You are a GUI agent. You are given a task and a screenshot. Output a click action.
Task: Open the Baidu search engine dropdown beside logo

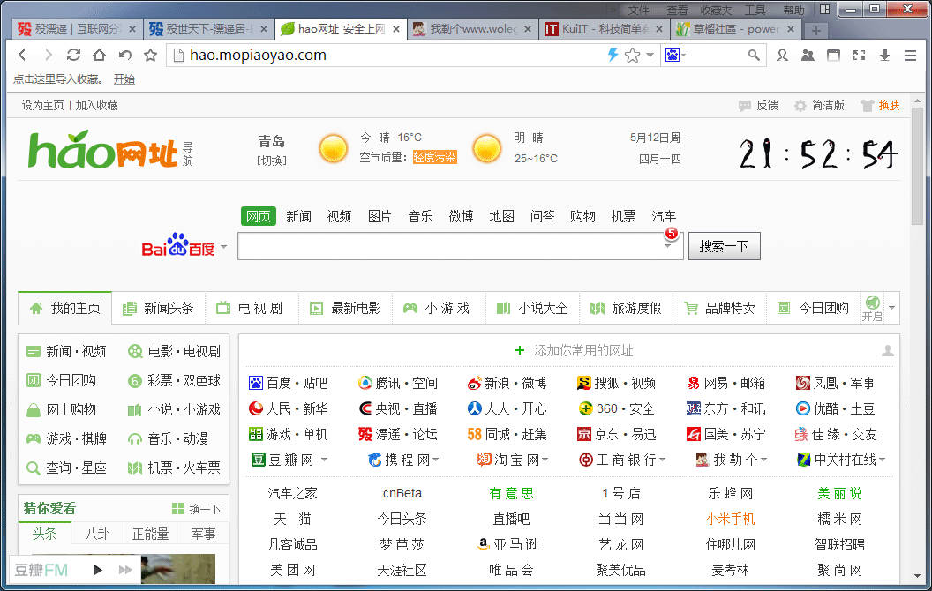(x=224, y=246)
